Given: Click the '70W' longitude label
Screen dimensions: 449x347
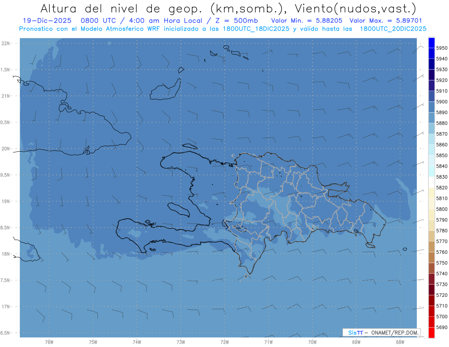Looking at the screenshot, I should (x=312, y=342).
